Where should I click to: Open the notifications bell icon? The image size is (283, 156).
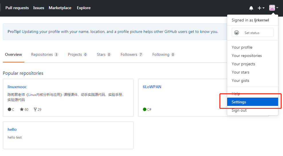pyautogui.click(x=251, y=8)
